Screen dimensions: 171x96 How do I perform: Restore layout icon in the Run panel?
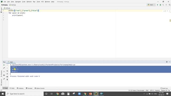tap(4, 75)
